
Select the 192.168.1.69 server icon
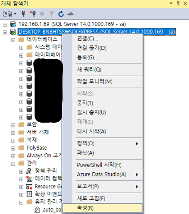[13, 24]
